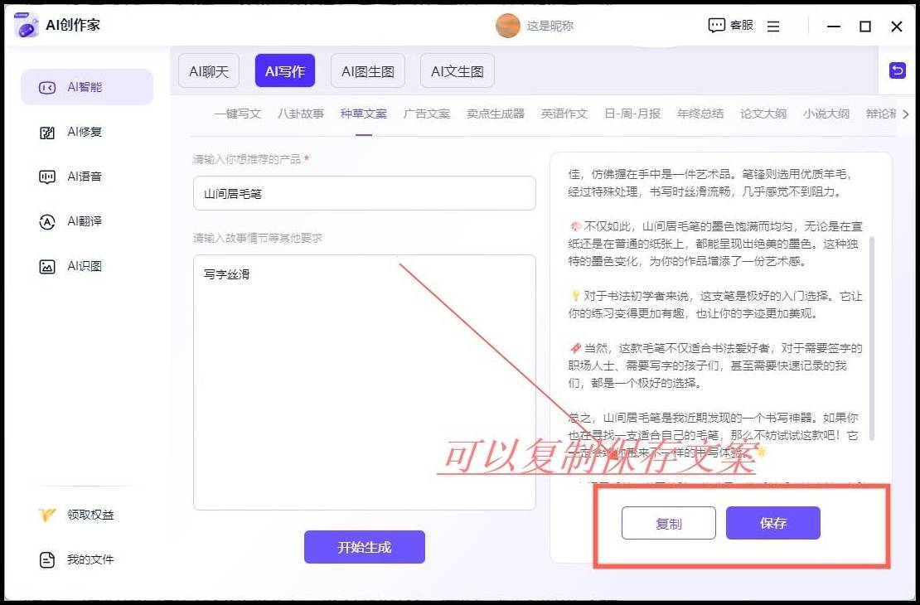The width and height of the screenshot is (920, 605).
Task: Click the 保存 save button
Action: point(772,523)
